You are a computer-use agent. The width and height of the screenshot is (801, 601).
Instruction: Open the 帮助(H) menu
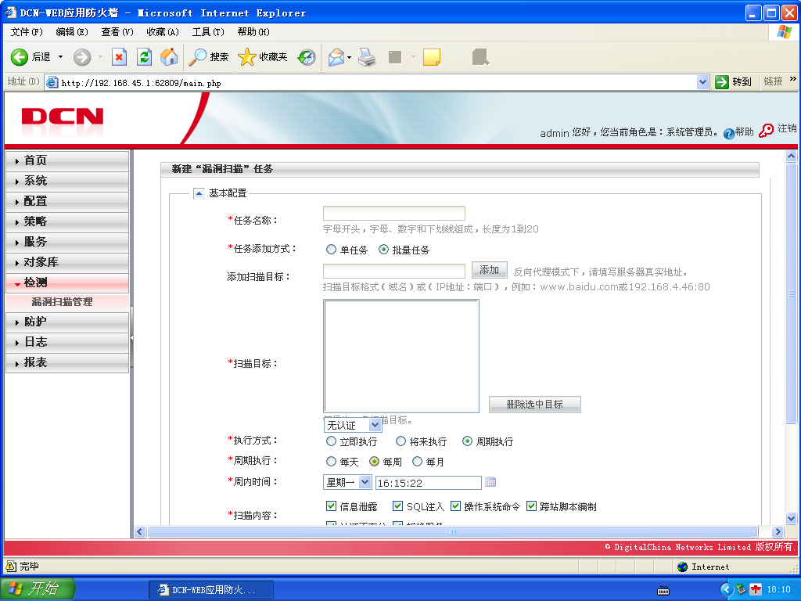tap(254, 31)
